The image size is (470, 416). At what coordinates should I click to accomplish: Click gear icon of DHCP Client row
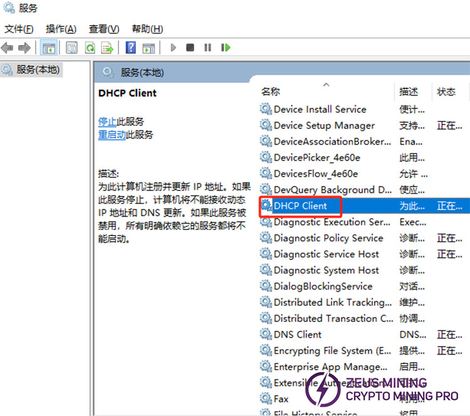[266, 205]
